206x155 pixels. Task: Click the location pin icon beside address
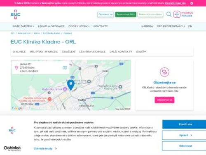point(16,68)
